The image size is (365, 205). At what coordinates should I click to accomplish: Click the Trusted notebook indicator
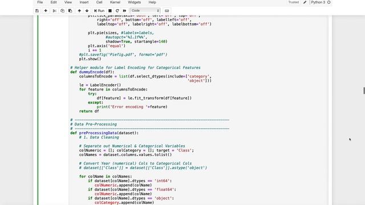pos(293,2)
